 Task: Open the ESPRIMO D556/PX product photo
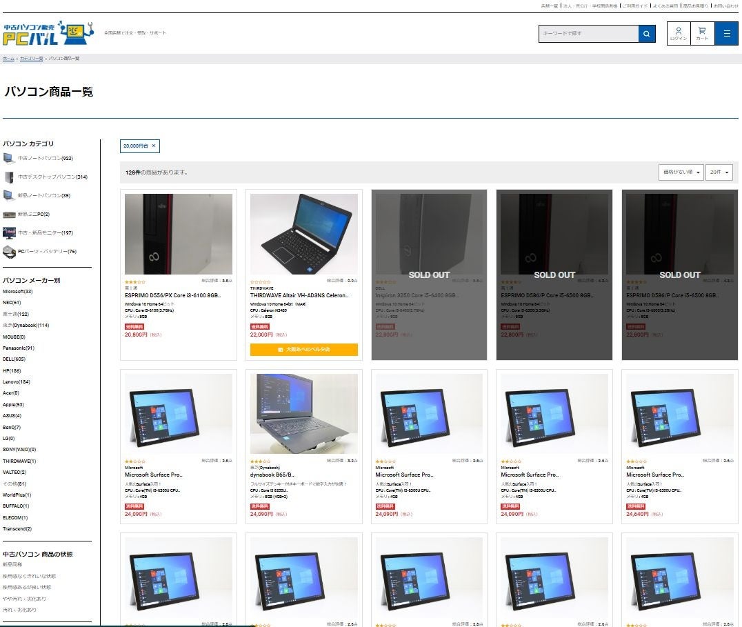179,234
